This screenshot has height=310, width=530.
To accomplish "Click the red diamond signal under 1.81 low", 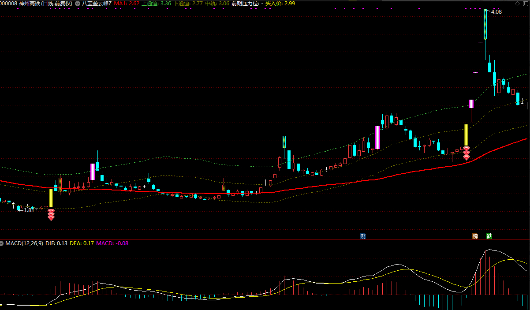I will point(51,214).
